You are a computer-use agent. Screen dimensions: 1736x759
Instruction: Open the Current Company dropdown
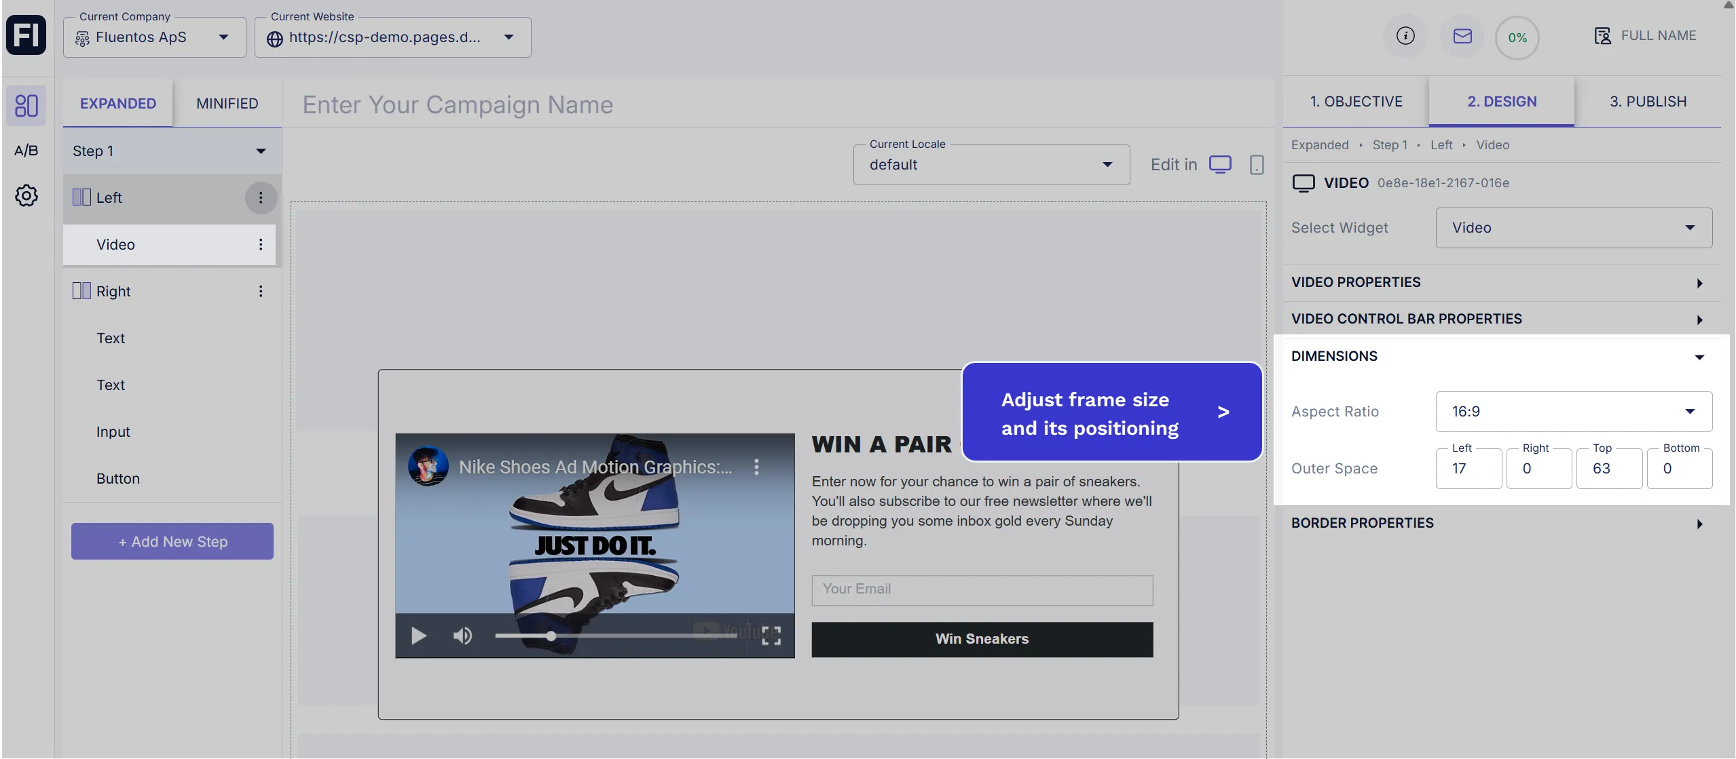(x=155, y=37)
